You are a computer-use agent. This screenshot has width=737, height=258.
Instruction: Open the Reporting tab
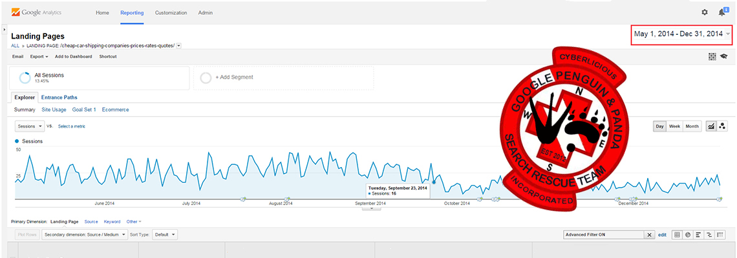[x=132, y=13]
